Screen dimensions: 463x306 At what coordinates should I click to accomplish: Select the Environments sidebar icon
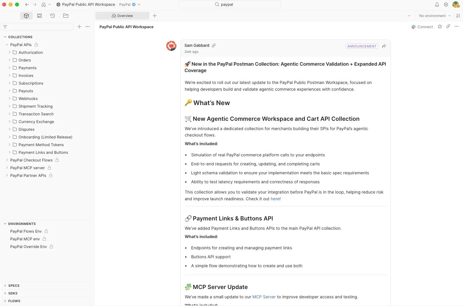(x=39, y=16)
